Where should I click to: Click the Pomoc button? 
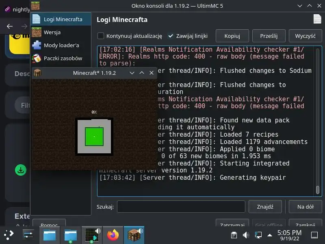(x=49, y=223)
